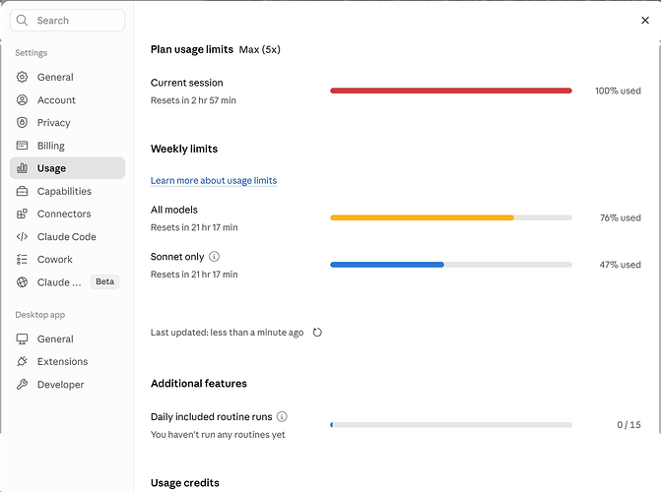Click the magnifier icon in the search box
The height and width of the screenshot is (492, 661).
tap(22, 21)
